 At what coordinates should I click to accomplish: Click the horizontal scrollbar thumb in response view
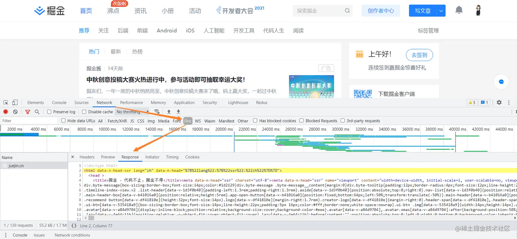91,218
